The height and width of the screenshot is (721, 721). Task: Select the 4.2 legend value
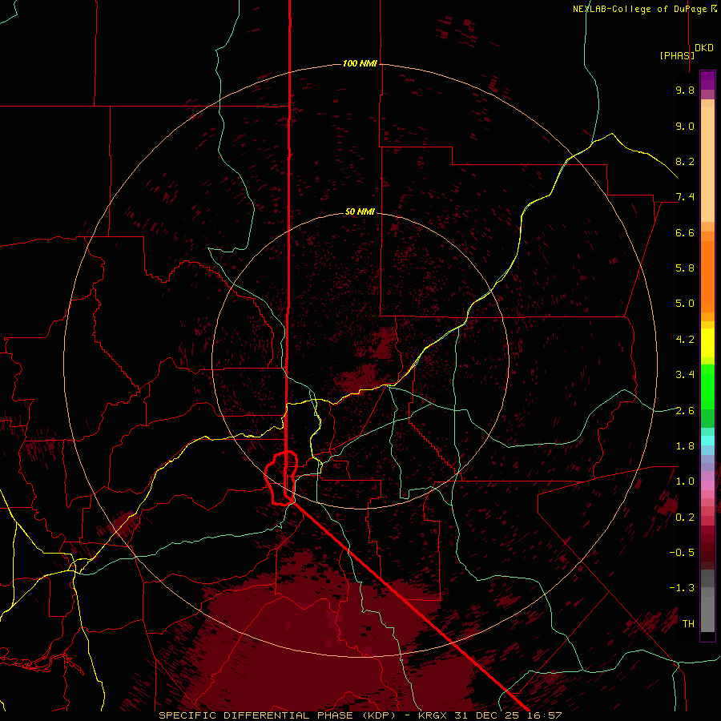coord(685,340)
